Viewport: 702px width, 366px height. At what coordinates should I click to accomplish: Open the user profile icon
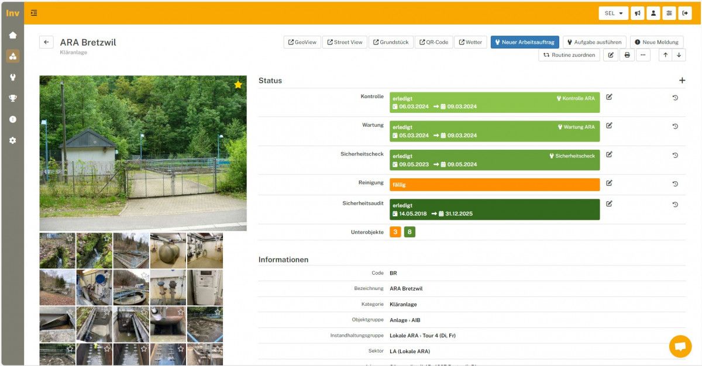[x=653, y=13]
